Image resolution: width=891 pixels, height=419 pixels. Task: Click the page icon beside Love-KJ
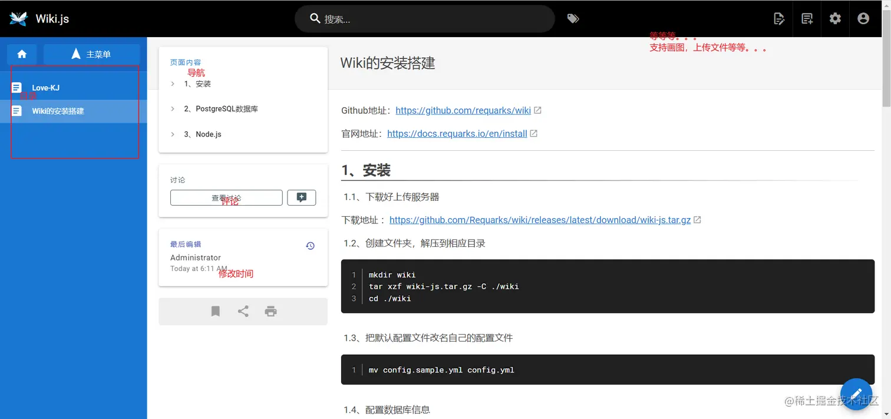[x=17, y=88]
